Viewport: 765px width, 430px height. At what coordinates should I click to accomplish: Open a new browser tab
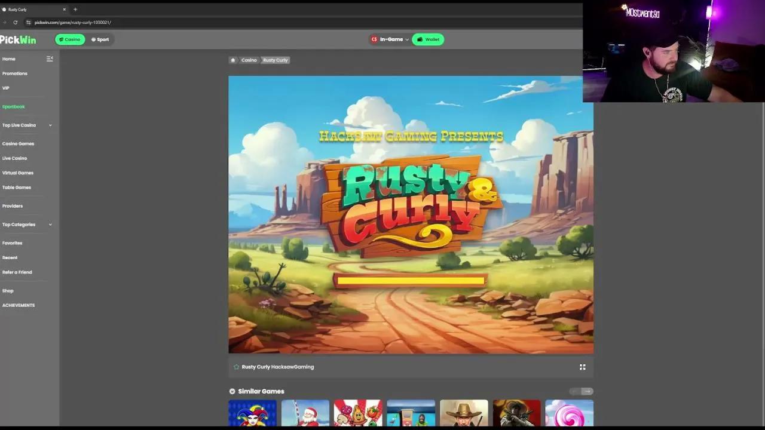click(75, 10)
